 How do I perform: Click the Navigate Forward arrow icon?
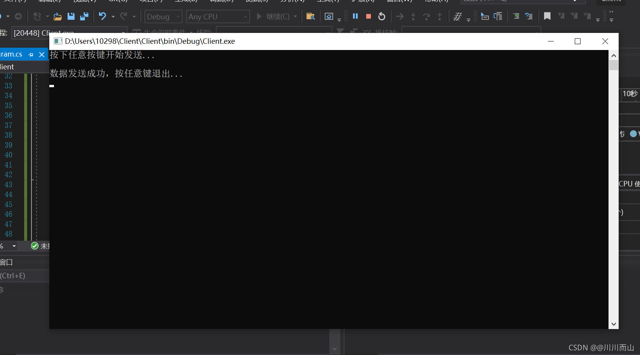tap(18, 16)
